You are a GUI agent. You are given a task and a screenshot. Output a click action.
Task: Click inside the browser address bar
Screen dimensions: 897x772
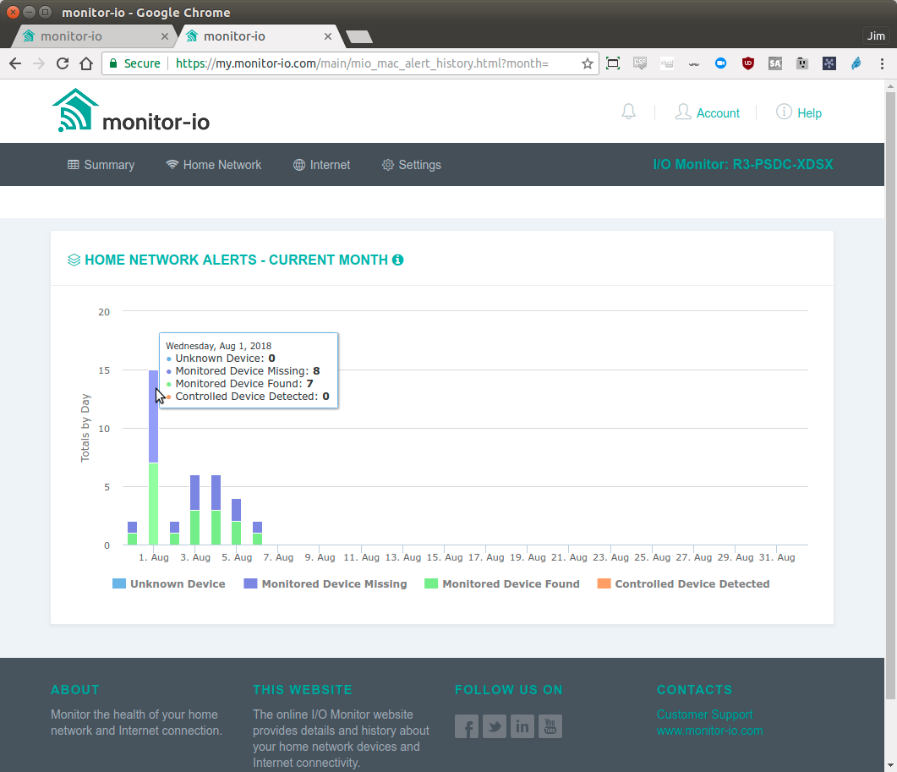355,63
